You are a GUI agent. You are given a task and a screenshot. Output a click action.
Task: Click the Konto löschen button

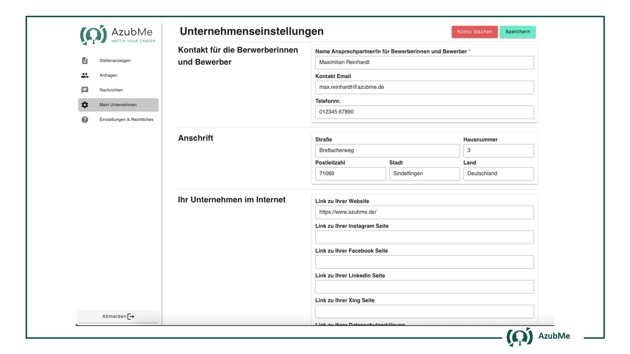tap(474, 32)
